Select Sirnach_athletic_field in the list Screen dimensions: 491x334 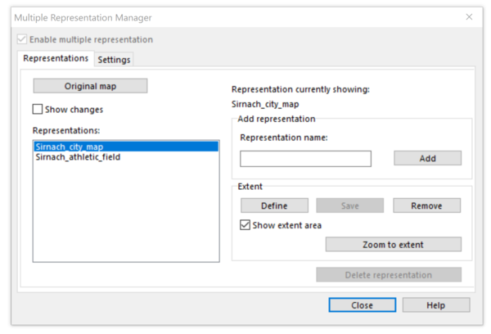pos(126,157)
